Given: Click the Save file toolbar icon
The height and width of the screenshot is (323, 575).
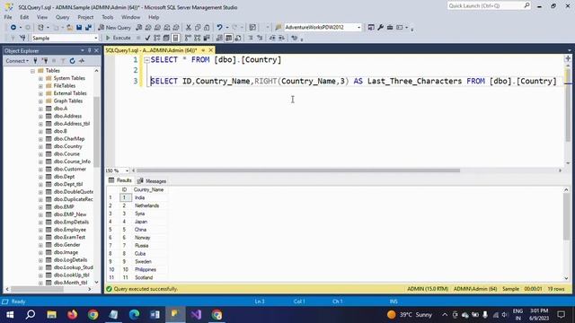Looking at the screenshot, I should [79, 28].
